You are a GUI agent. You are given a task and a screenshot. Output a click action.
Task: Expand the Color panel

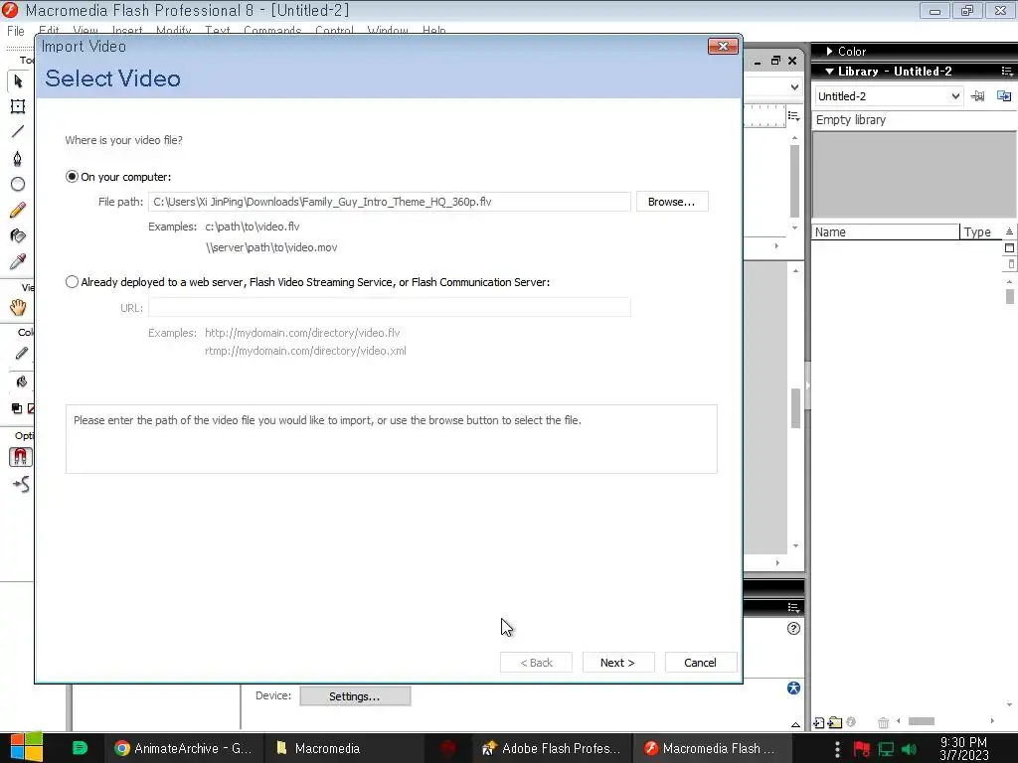(x=829, y=52)
